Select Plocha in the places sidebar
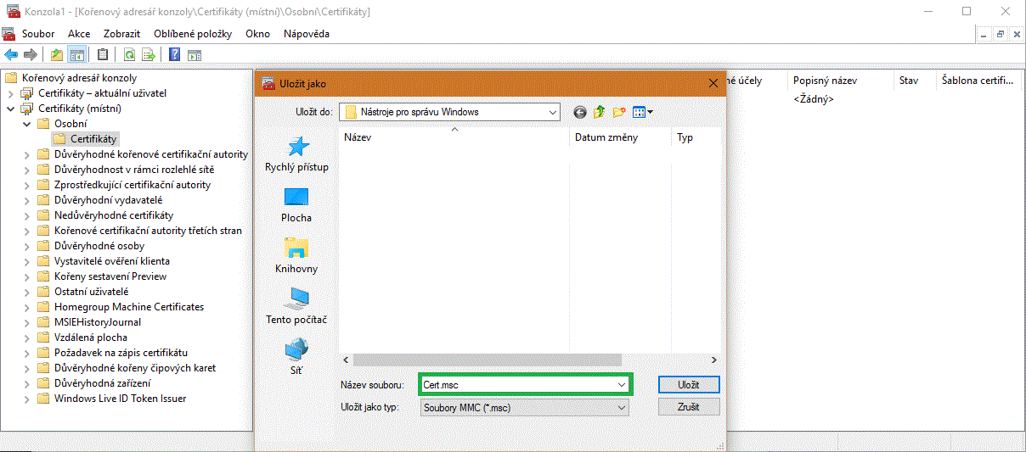 (x=296, y=204)
